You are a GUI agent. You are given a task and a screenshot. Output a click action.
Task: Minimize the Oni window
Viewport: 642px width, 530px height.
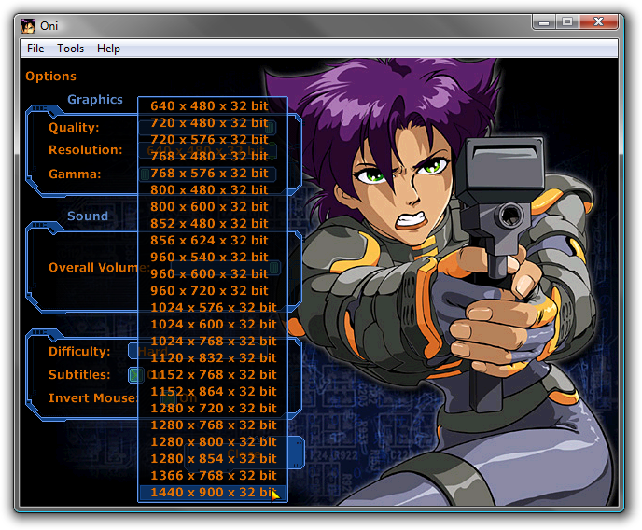pyautogui.click(x=544, y=21)
